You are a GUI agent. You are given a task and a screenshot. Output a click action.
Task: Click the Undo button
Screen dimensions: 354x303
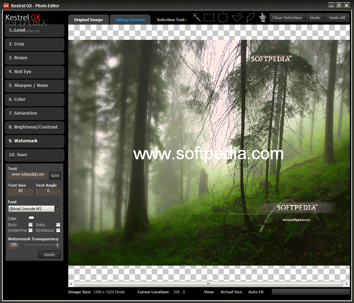(315, 18)
